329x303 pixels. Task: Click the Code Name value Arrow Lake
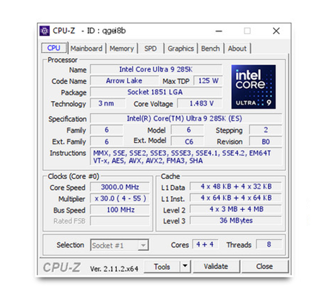[x=124, y=81]
